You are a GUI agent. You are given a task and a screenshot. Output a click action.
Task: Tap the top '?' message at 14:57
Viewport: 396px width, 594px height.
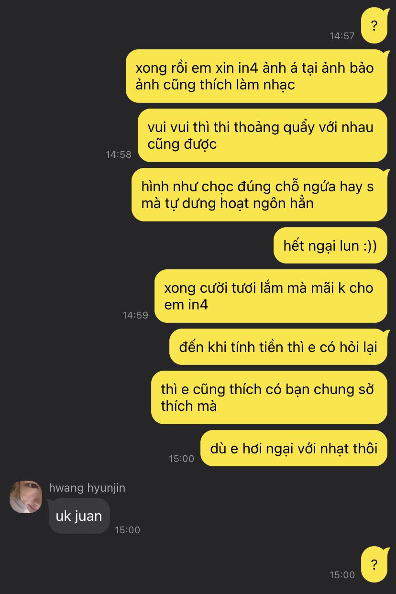point(374,26)
